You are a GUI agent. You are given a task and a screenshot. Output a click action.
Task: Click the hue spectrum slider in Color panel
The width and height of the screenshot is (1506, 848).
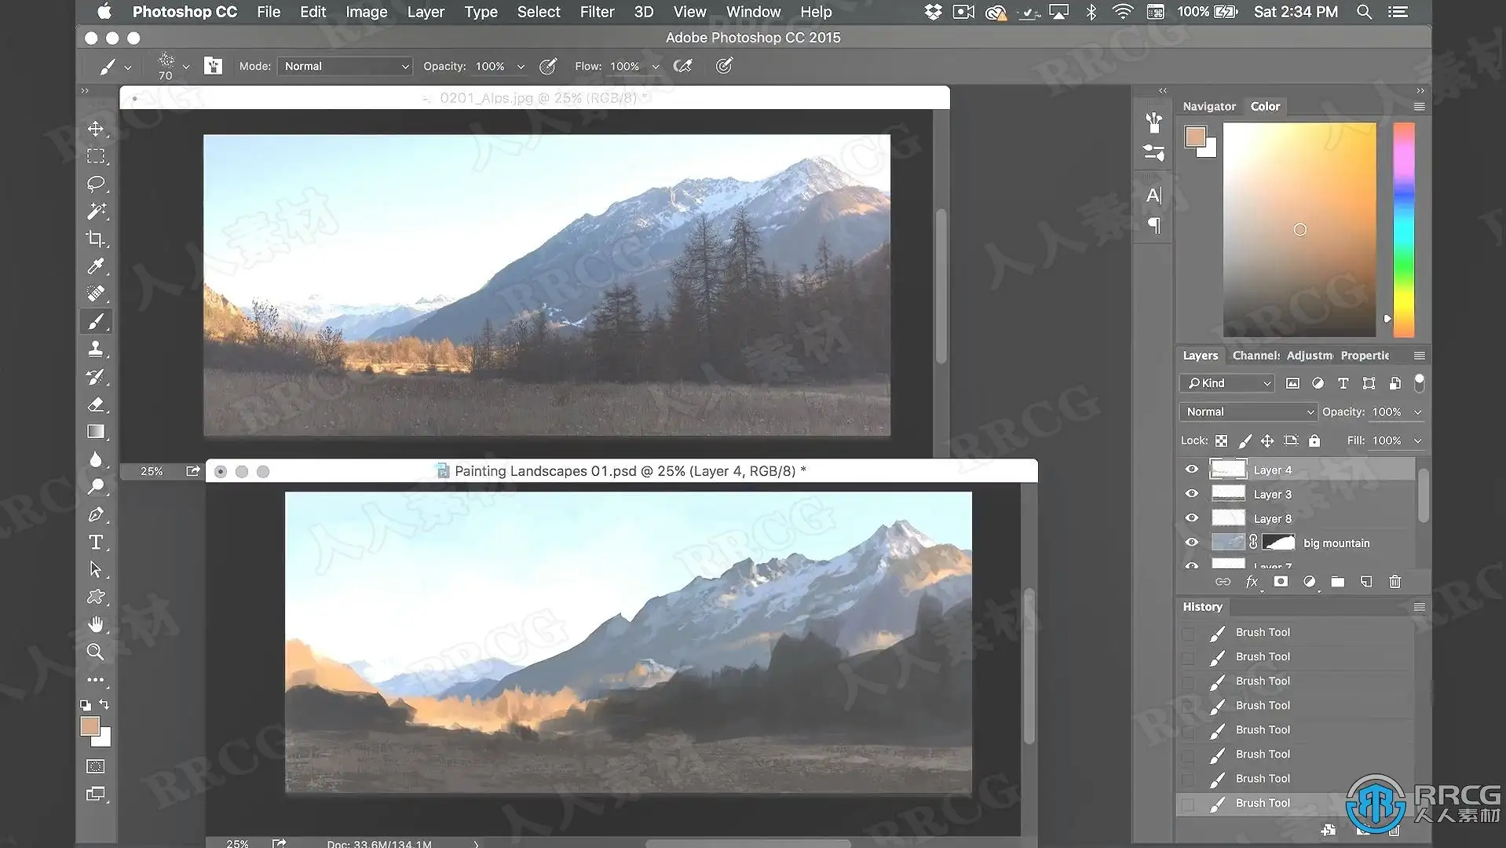coord(1404,229)
